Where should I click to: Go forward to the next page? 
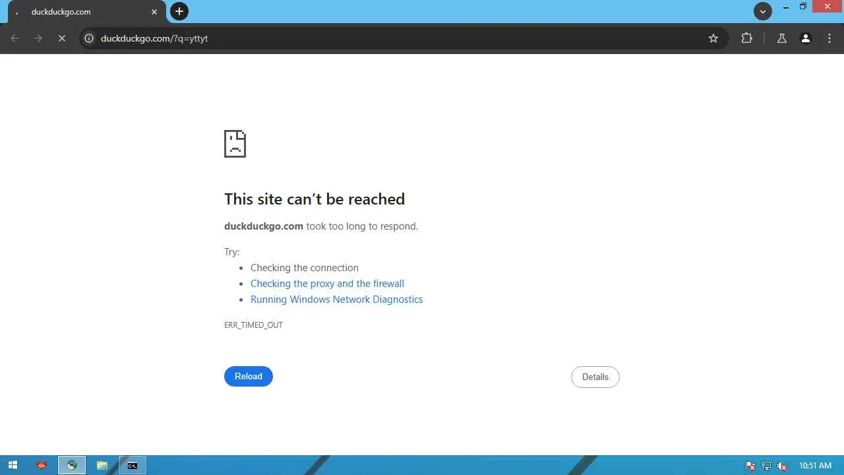click(38, 38)
